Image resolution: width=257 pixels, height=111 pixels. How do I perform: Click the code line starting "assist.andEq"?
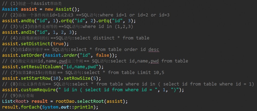[69, 21]
